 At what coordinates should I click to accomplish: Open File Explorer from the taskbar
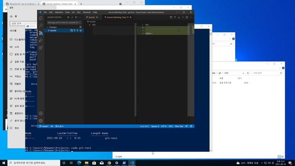[87, 163]
